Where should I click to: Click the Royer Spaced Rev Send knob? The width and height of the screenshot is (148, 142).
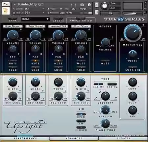point(35,96)
